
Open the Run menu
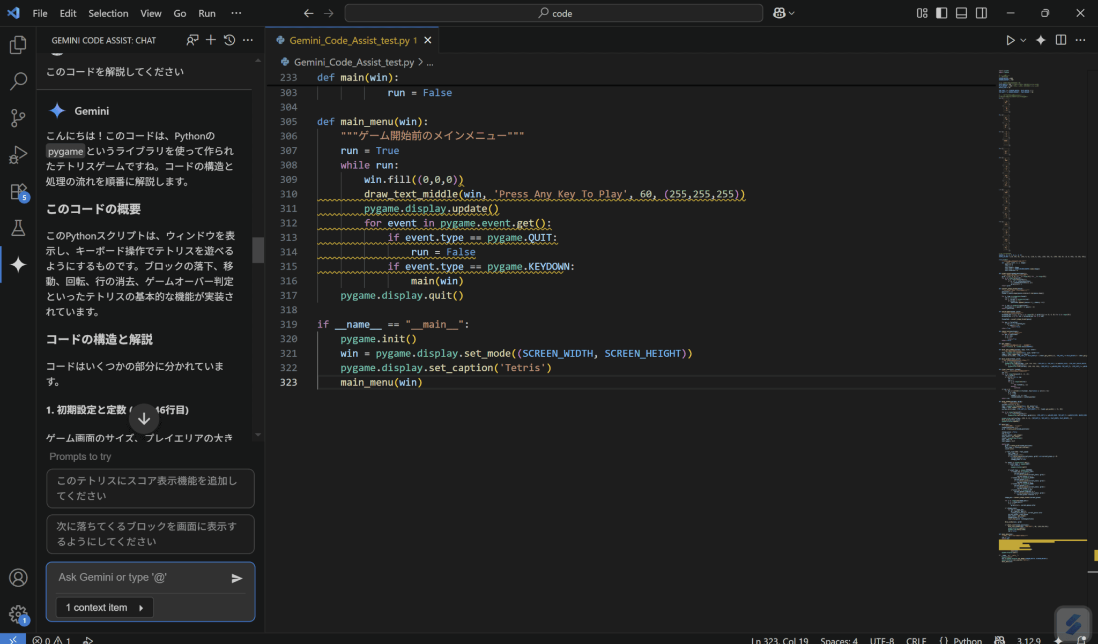click(x=206, y=13)
